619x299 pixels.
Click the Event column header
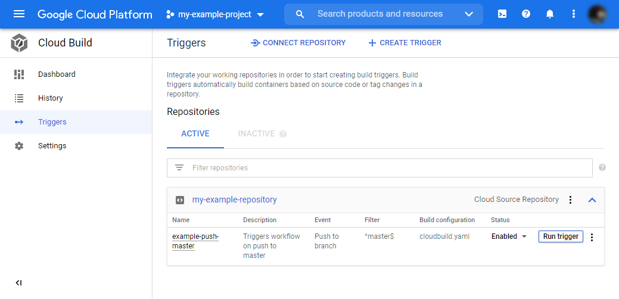click(x=322, y=220)
